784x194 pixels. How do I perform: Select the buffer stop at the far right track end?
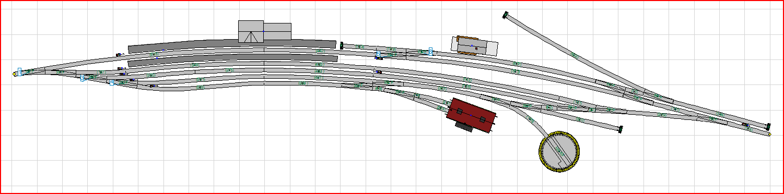pos(768,126)
